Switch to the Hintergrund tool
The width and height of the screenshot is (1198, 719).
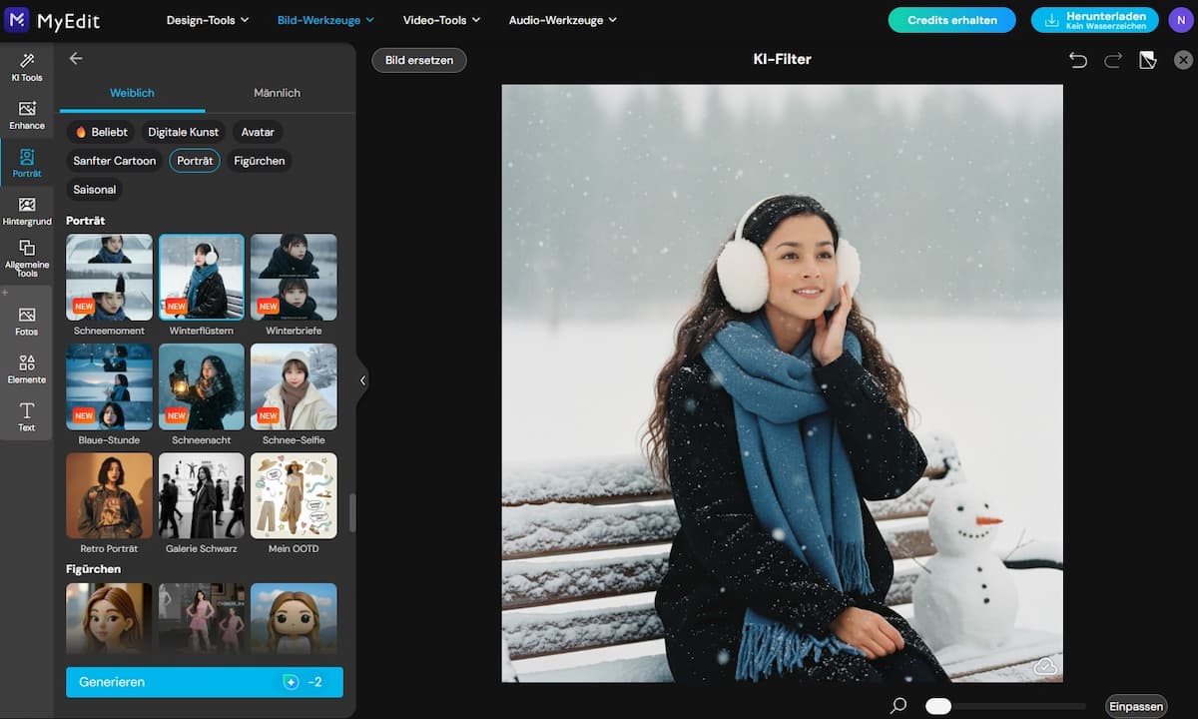pyautogui.click(x=27, y=210)
